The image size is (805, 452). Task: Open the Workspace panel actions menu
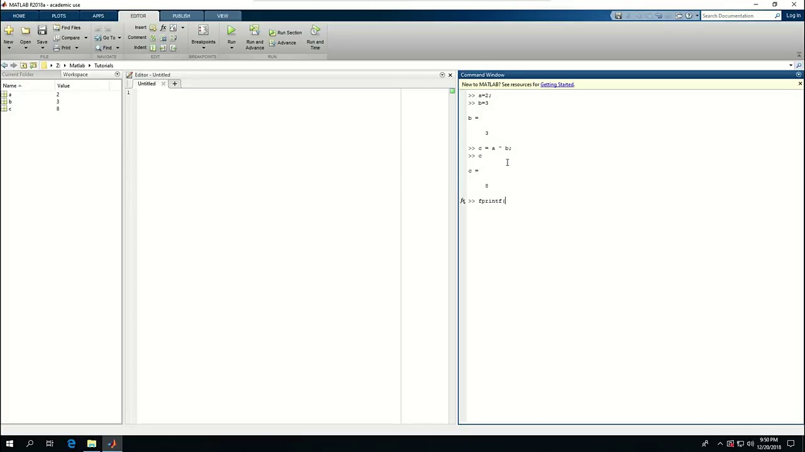pyautogui.click(x=117, y=75)
